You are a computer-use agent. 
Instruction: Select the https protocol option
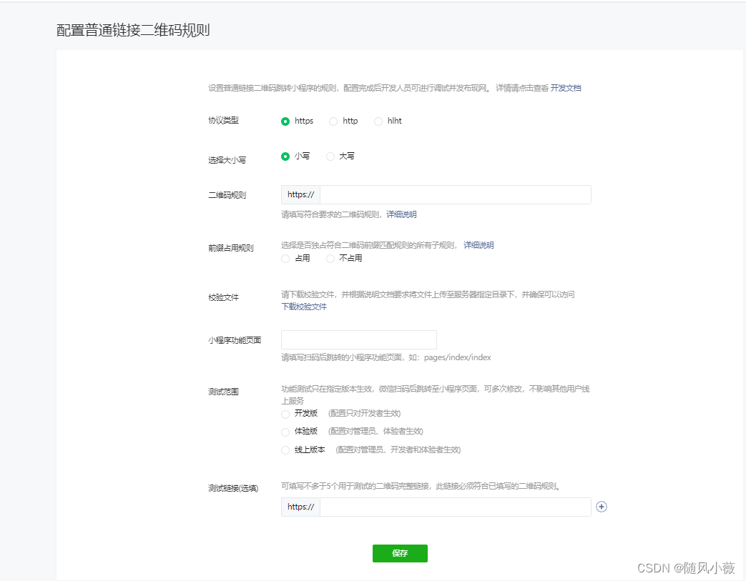(x=285, y=121)
